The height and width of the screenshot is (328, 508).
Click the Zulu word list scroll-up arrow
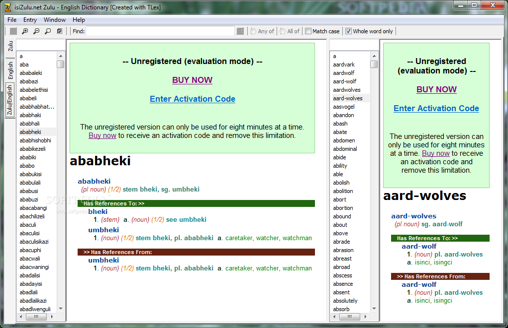click(x=61, y=56)
